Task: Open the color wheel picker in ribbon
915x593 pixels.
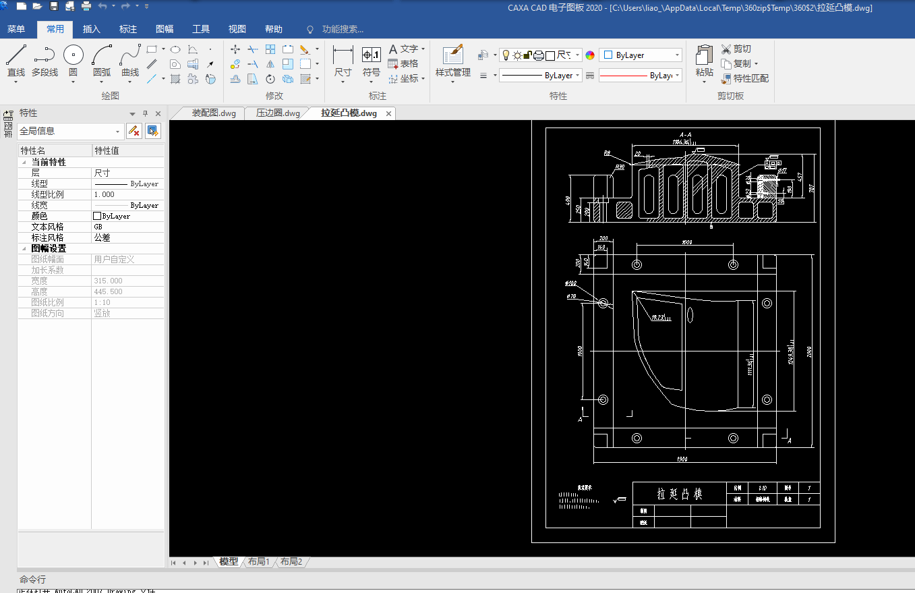Action: click(590, 55)
